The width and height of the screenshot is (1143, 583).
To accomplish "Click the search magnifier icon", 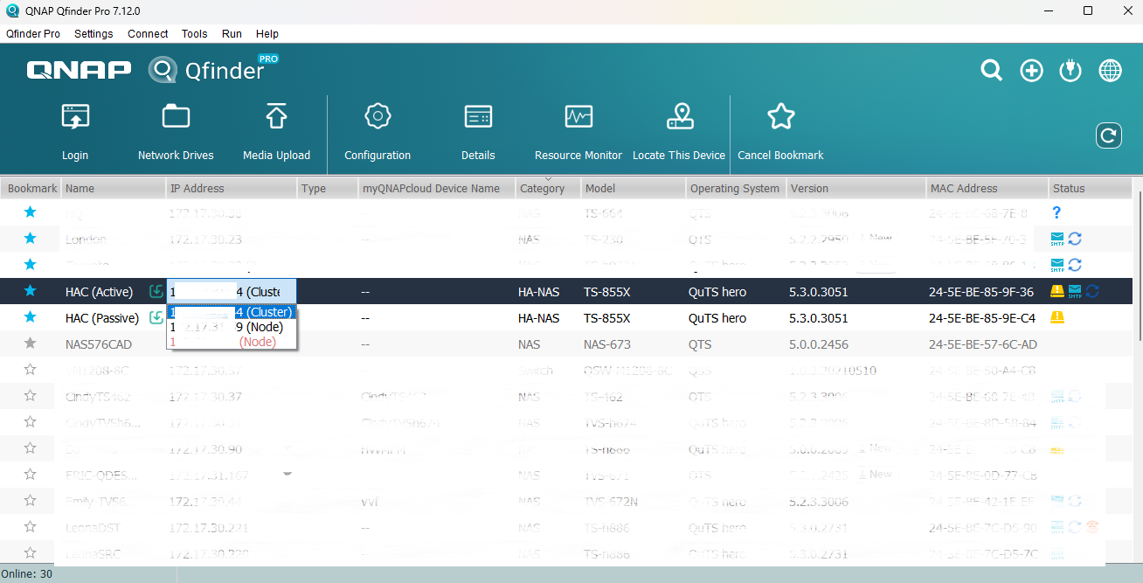I will pos(991,71).
